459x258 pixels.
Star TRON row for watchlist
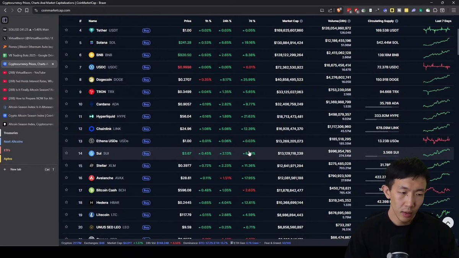66,92
